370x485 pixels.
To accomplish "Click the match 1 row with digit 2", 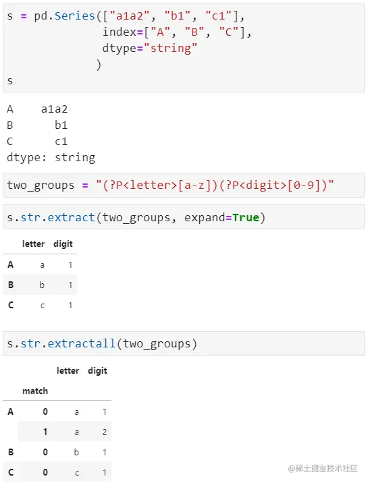I will (x=65, y=432).
